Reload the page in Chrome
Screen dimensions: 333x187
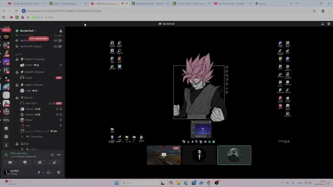(16, 11)
